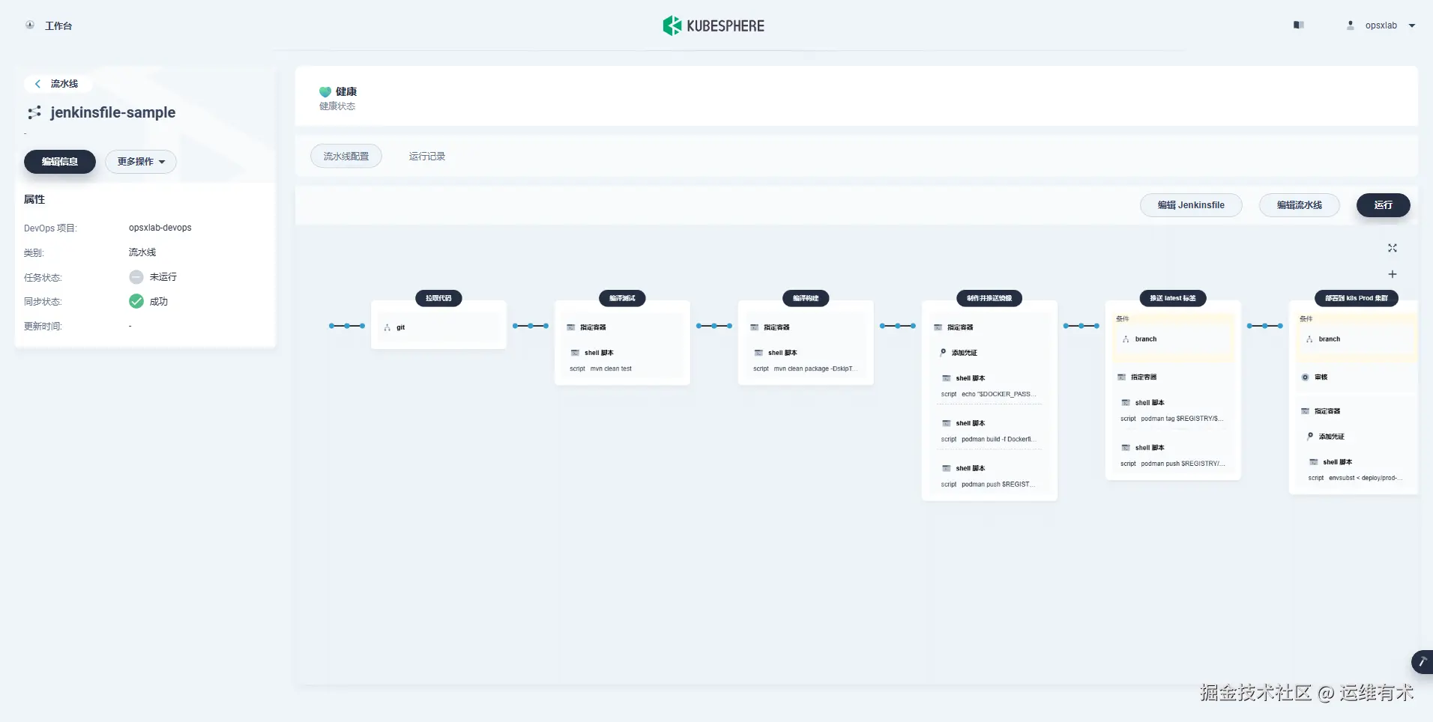This screenshot has height=722, width=1433.
Task: Open the 更多操作 dropdown menu
Action: coord(141,162)
